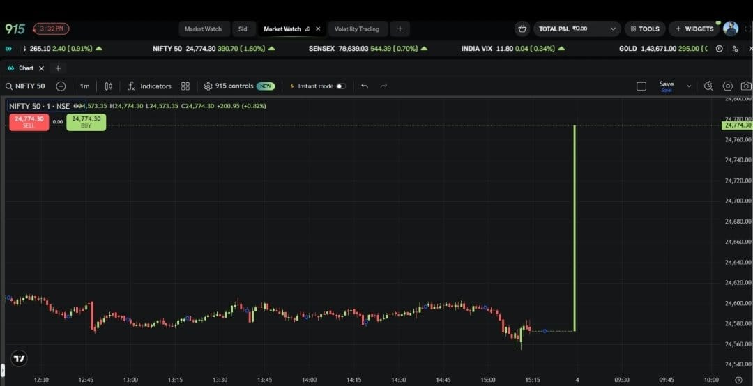Click the 3:32 PM clock badge
Image resolution: width=753 pixels, height=386 pixels.
[x=52, y=29]
